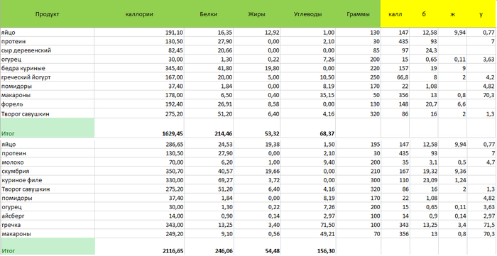Select the Белки header cell
This screenshot has height=256, width=497.
(x=209, y=14)
